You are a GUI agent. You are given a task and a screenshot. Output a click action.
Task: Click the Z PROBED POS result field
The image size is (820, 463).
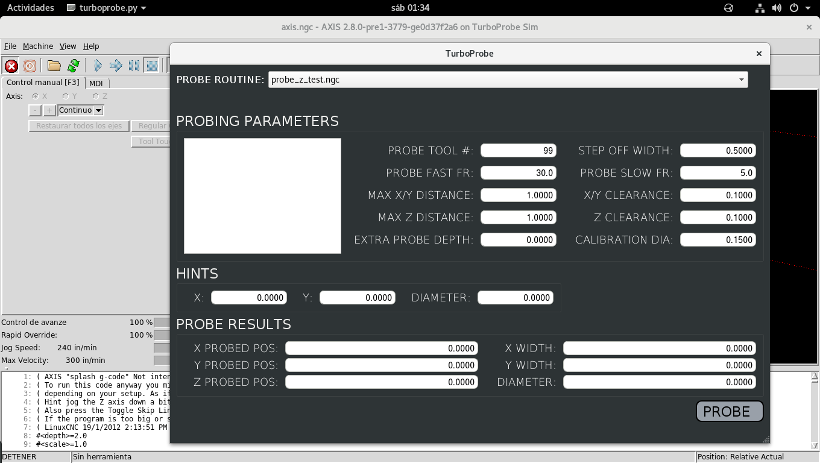[x=382, y=382]
